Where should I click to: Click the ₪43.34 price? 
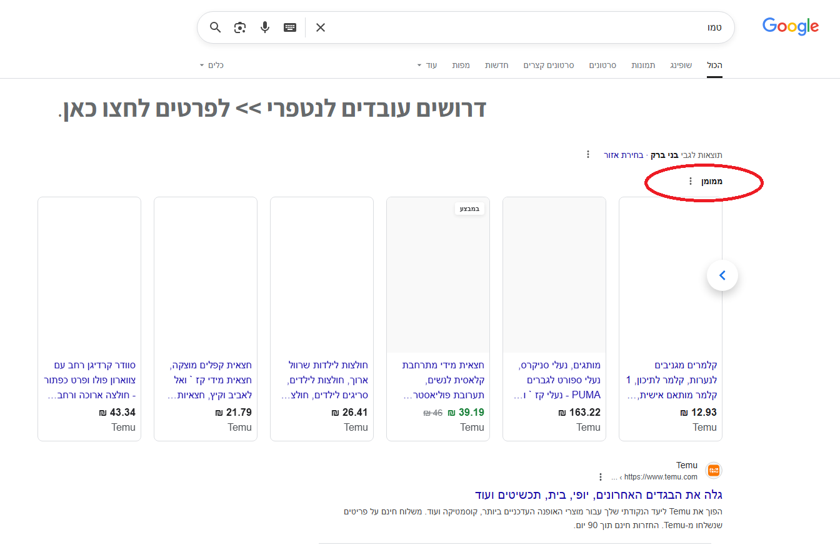(x=117, y=412)
